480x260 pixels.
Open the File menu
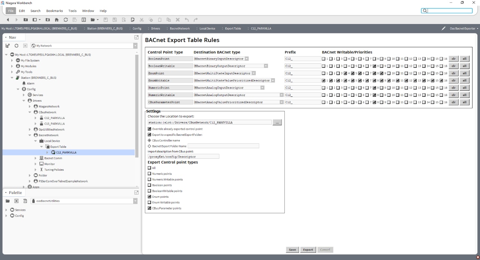pos(11,11)
